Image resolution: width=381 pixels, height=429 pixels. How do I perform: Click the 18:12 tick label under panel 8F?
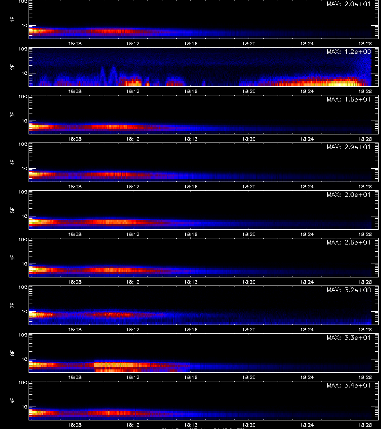tap(133, 377)
